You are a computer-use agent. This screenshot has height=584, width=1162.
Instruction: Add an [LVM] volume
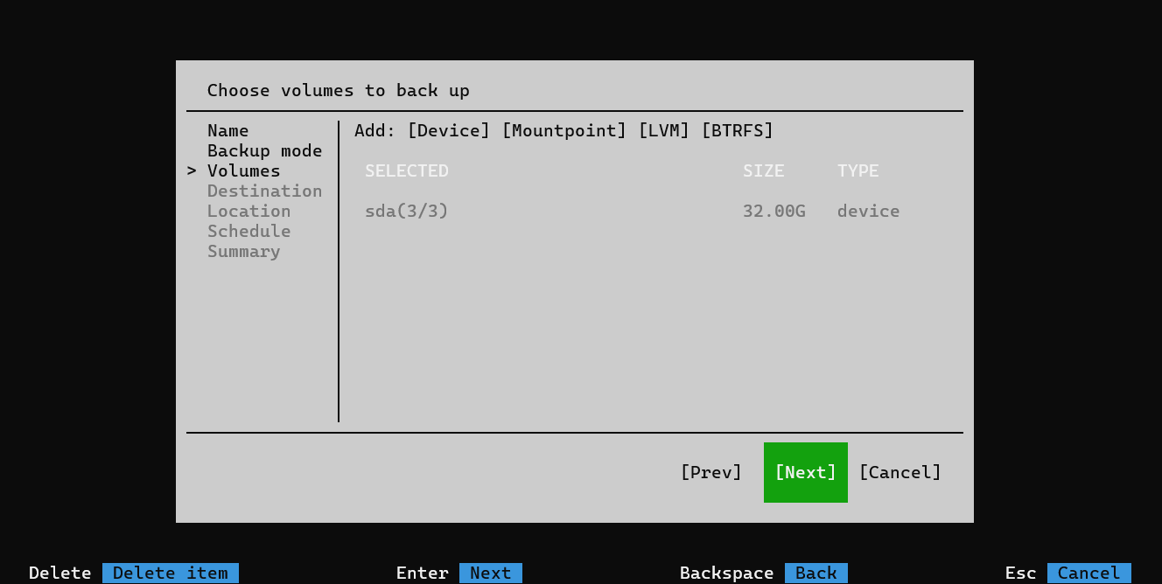click(663, 131)
